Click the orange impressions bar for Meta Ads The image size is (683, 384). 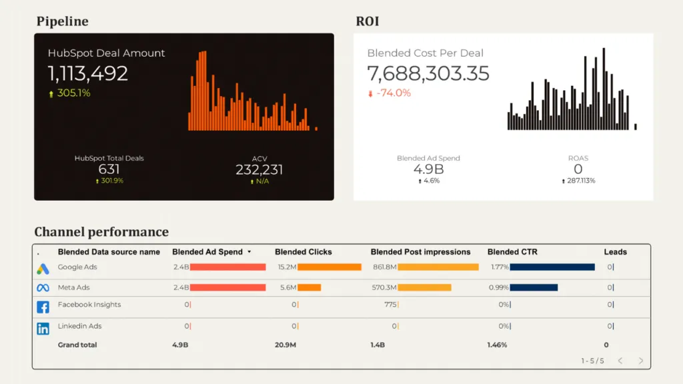424,287
